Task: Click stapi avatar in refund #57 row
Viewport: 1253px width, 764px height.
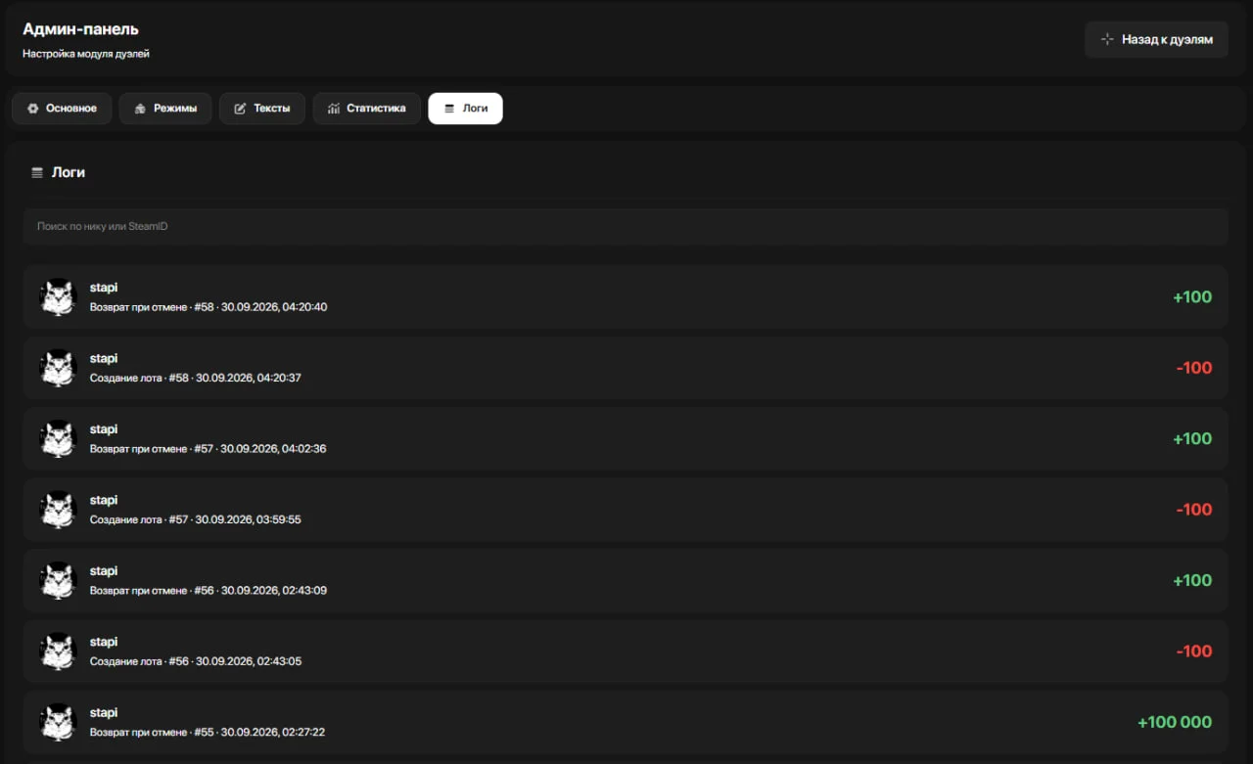Action: (59, 438)
